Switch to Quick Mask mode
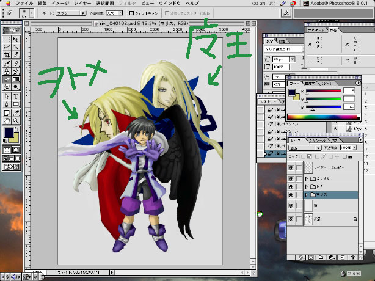Image resolution: width=375 pixels, height=281 pixels. pyautogui.click(x=16, y=150)
